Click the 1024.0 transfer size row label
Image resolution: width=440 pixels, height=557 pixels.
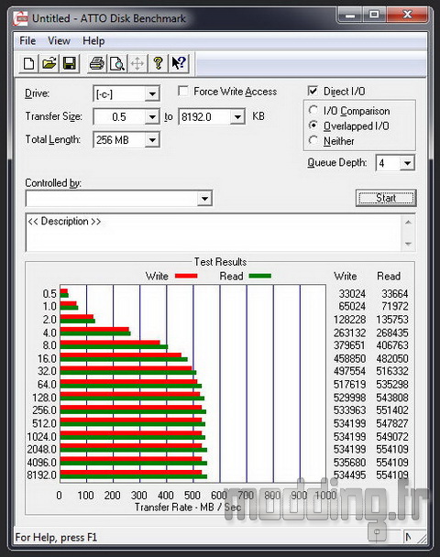[41, 437]
